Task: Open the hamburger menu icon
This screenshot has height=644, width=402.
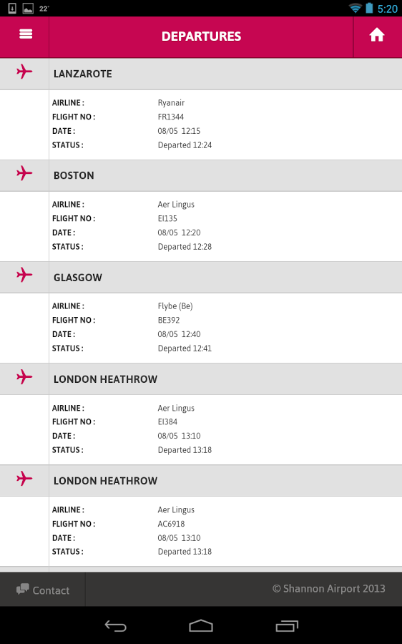Action: [26, 34]
